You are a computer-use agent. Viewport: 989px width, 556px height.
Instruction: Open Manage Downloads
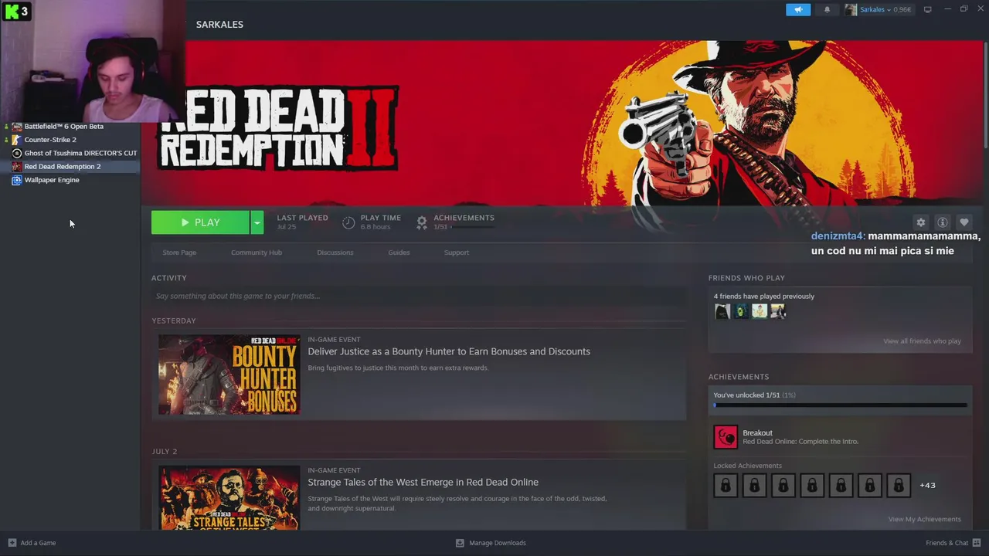[x=498, y=543]
